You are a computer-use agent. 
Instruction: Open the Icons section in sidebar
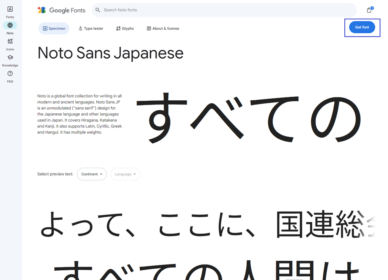(10, 45)
